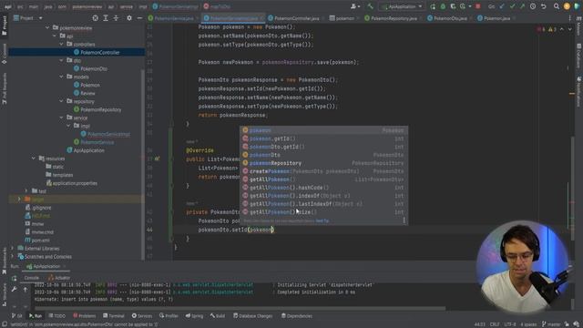Click the wrench icon in Run panel
Image resolution: width=583 pixels, height=328 pixels.
click(15, 289)
